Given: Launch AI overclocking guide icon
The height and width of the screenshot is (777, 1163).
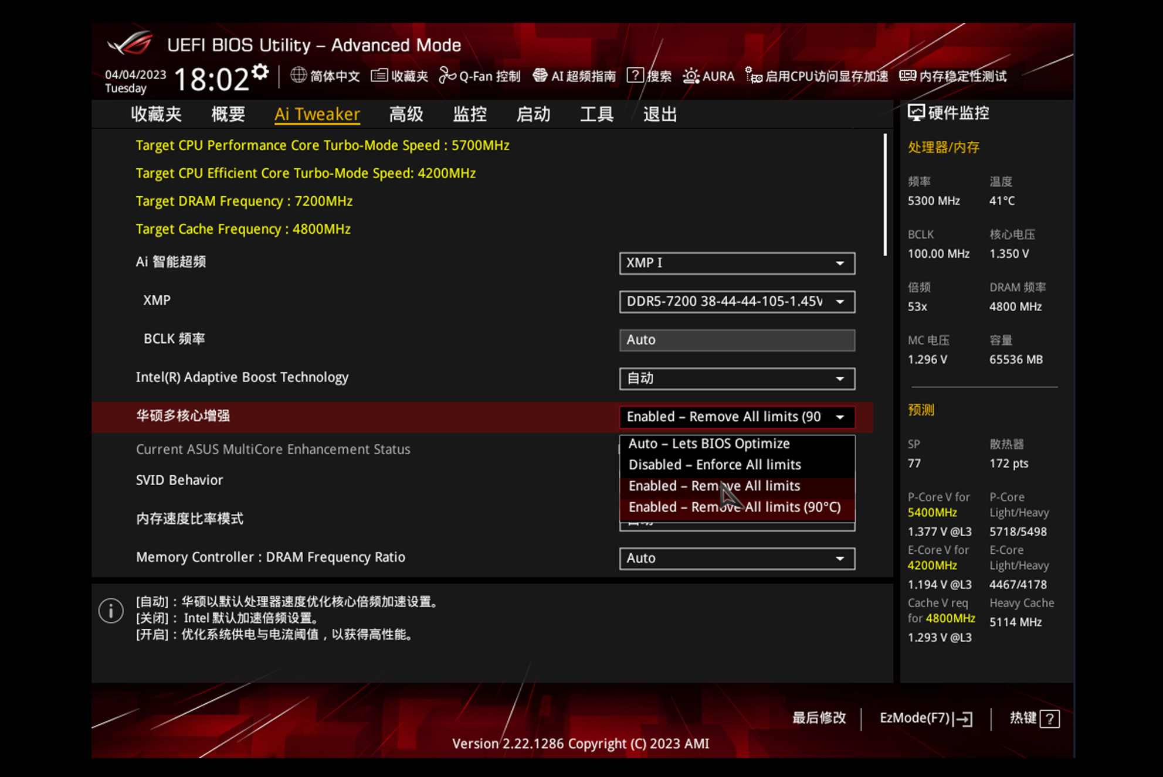Looking at the screenshot, I should tap(540, 76).
